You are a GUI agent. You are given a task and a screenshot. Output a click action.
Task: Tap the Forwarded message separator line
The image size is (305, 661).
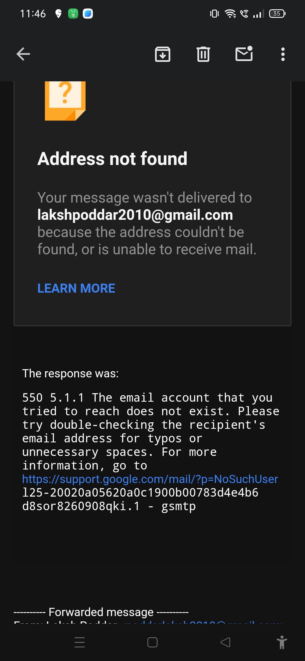tap(101, 612)
